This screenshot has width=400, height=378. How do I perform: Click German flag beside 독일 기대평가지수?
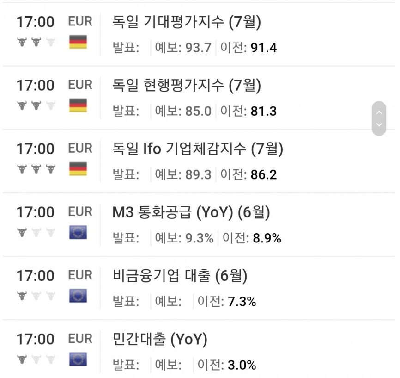(78, 42)
